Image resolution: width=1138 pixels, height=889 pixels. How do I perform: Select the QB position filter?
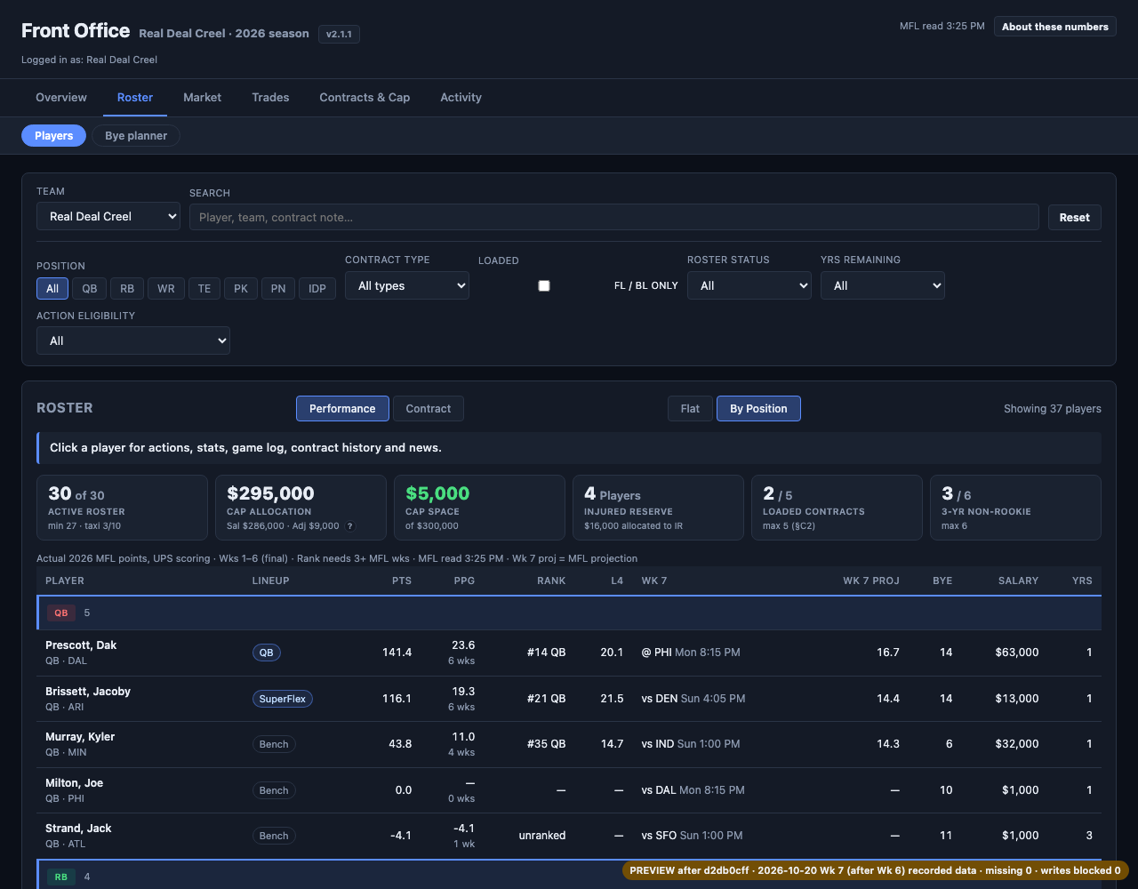[x=90, y=289]
